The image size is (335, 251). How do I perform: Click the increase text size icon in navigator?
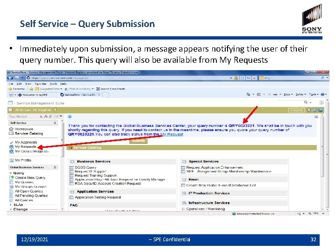[x=46, y=117]
